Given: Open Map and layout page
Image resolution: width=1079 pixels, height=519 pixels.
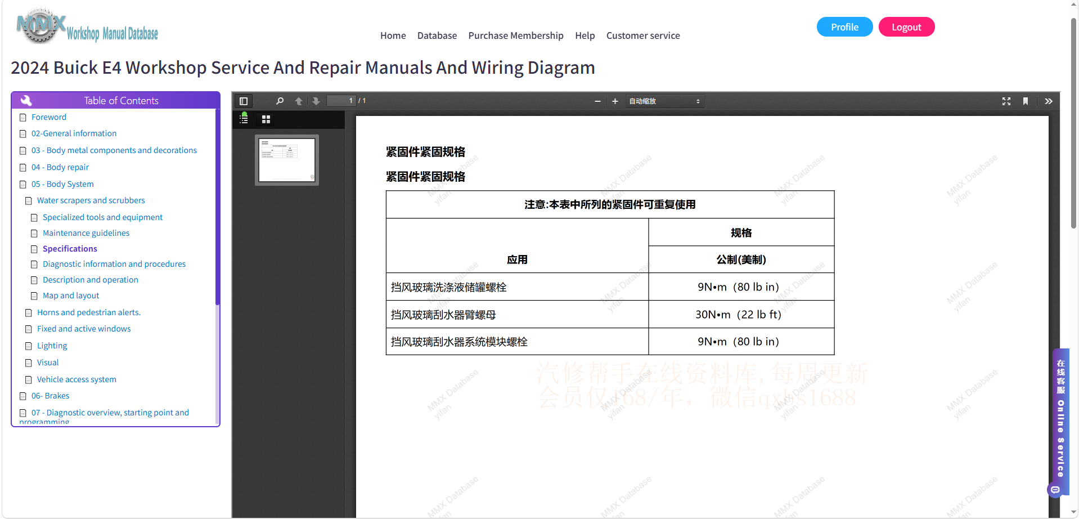Looking at the screenshot, I should [71, 296].
